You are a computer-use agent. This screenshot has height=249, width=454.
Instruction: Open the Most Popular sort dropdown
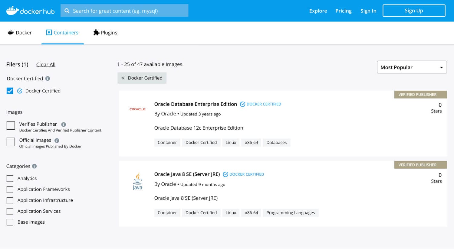pyautogui.click(x=412, y=67)
